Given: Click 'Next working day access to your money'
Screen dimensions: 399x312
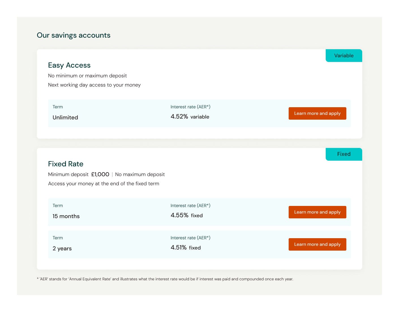Looking at the screenshot, I should 94,85.
